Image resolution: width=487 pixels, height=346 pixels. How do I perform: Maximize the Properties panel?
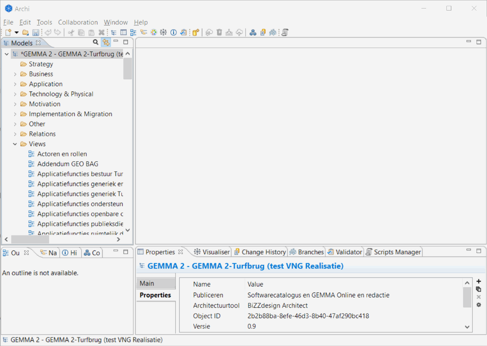tap(479, 251)
